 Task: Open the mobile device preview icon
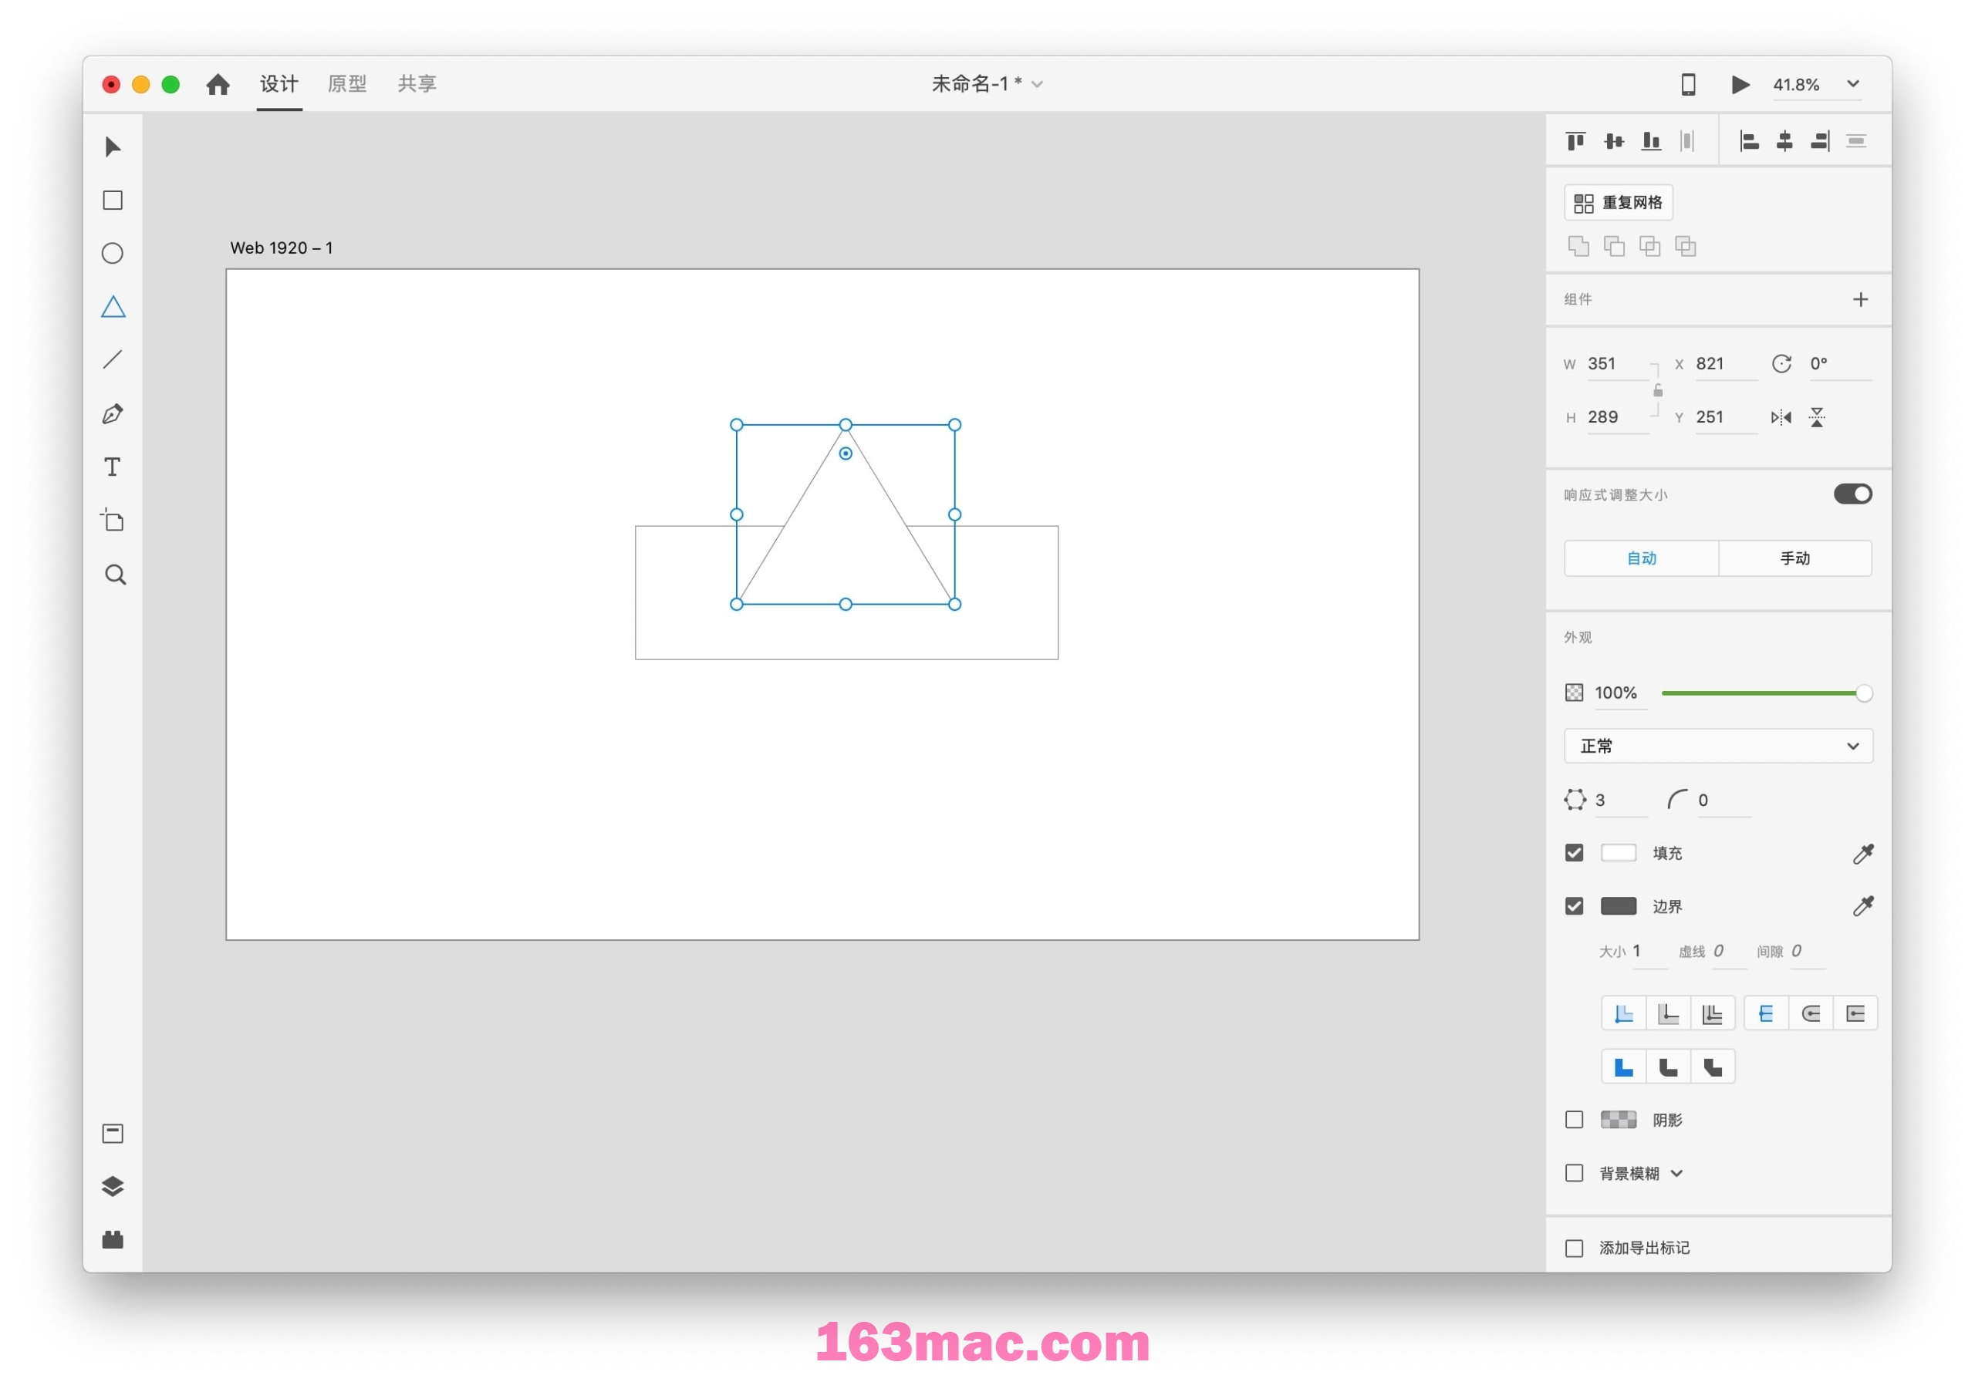pyautogui.click(x=1689, y=84)
